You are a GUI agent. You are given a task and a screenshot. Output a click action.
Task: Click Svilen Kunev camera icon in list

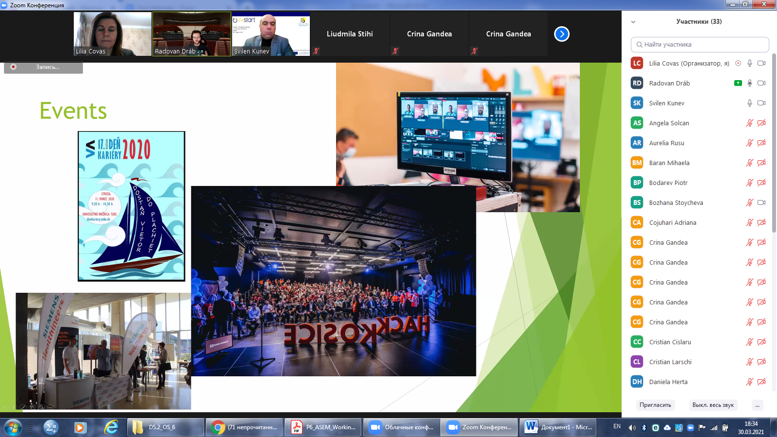tap(761, 103)
